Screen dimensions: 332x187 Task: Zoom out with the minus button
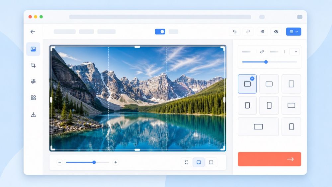[x=60, y=162]
